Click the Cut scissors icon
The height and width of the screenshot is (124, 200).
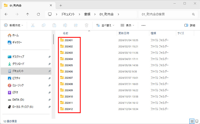click(x=33, y=25)
